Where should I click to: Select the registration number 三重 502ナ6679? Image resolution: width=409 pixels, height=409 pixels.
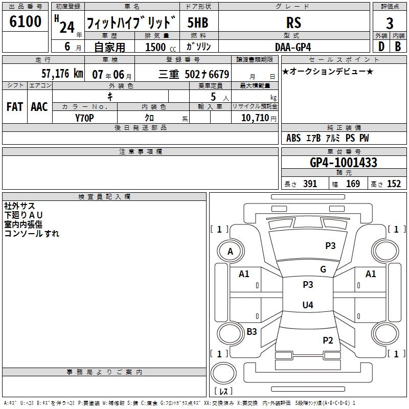coord(194,74)
